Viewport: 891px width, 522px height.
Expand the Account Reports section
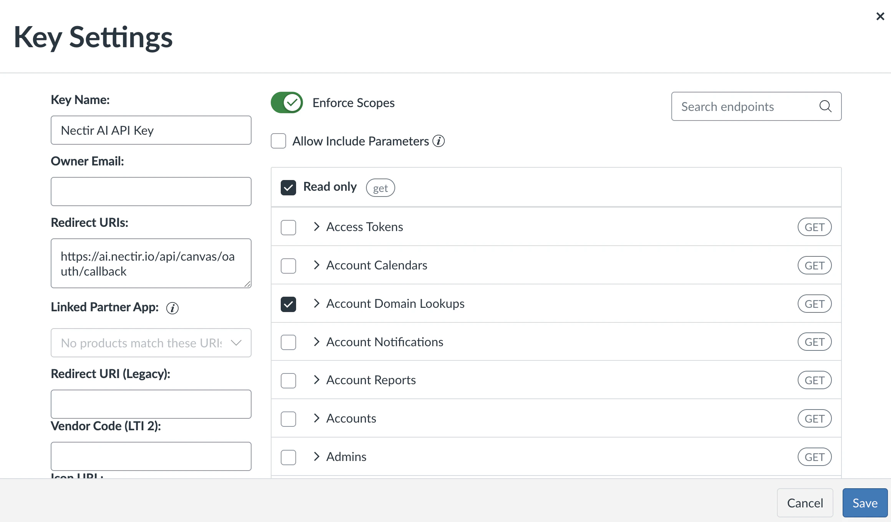[x=317, y=380]
